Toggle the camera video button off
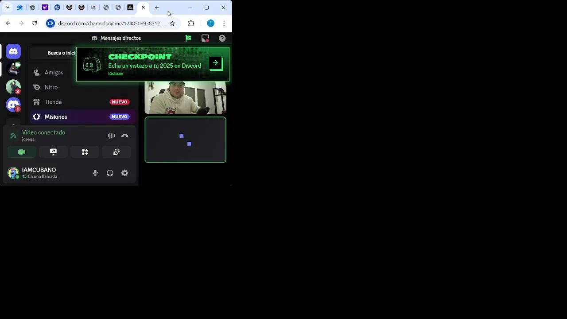 pyautogui.click(x=22, y=152)
